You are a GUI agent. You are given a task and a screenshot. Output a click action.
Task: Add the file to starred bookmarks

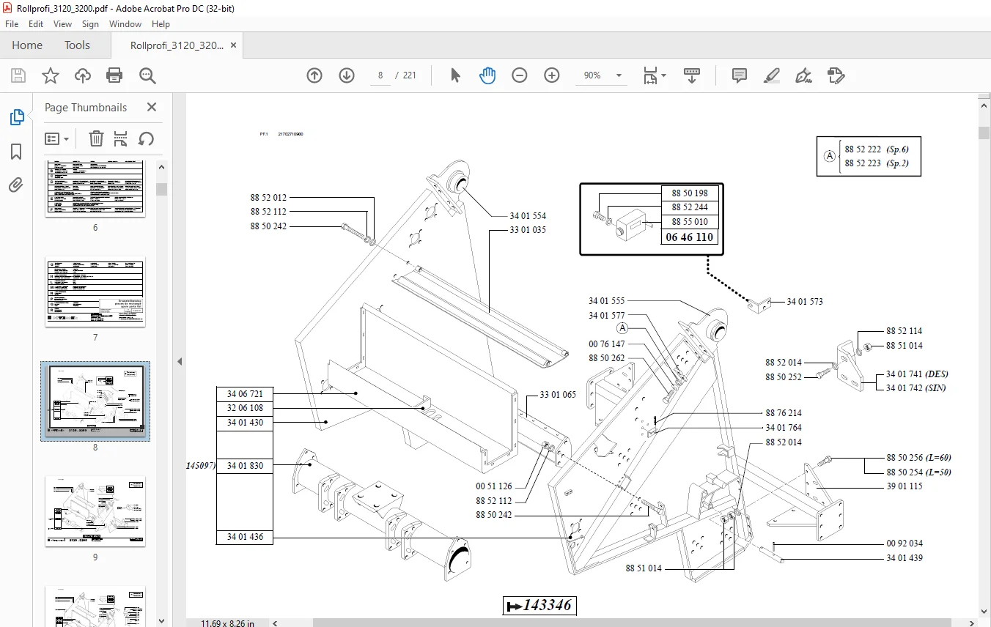(50, 75)
